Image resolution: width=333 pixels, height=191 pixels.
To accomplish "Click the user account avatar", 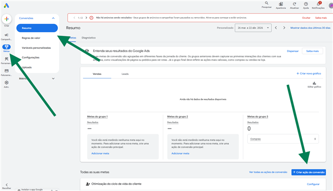I will click(x=331, y=6).
